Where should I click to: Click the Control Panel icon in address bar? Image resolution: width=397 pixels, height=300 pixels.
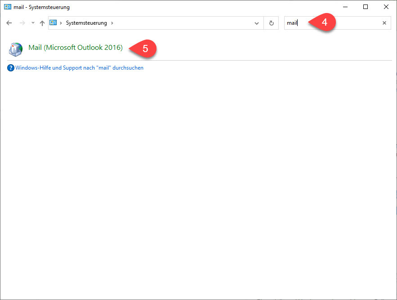click(x=53, y=23)
